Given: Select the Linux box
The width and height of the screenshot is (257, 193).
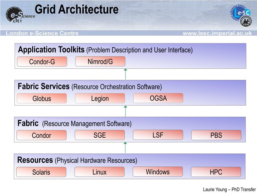Looking at the screenshot, I should 99,172.
